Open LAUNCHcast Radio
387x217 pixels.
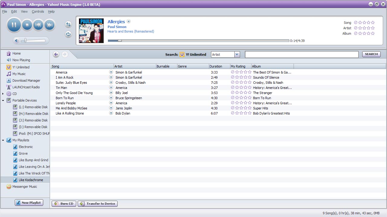click(x=26, y=87)
